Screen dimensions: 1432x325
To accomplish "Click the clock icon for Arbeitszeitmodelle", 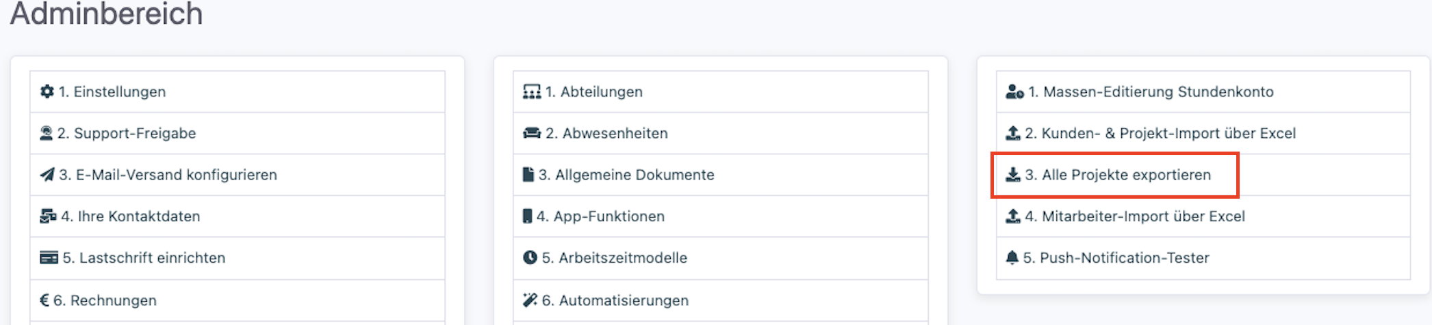I will [x=530, y=258].
